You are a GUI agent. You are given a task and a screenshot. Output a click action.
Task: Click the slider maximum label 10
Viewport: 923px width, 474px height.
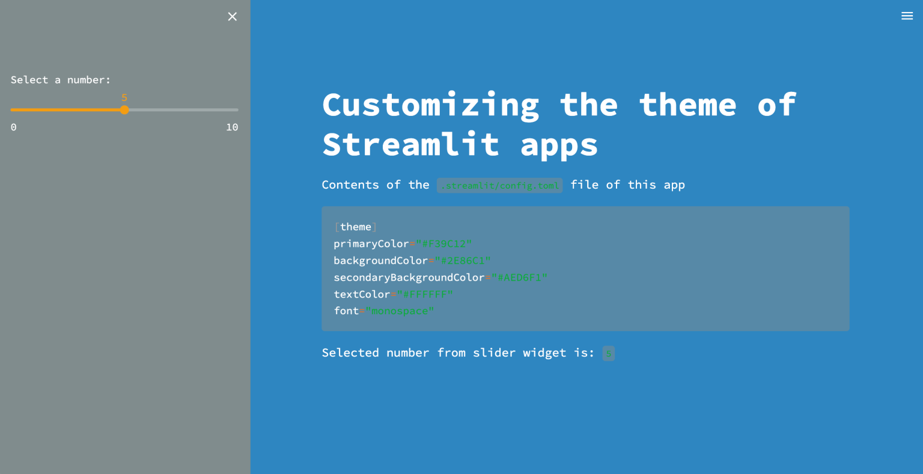(232, 127)
